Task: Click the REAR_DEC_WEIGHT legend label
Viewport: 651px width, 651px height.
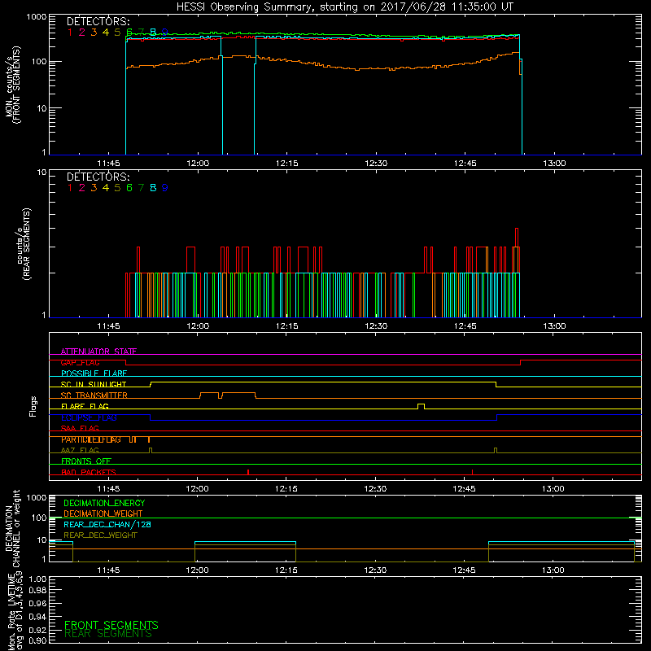Action: coord(100,535)
